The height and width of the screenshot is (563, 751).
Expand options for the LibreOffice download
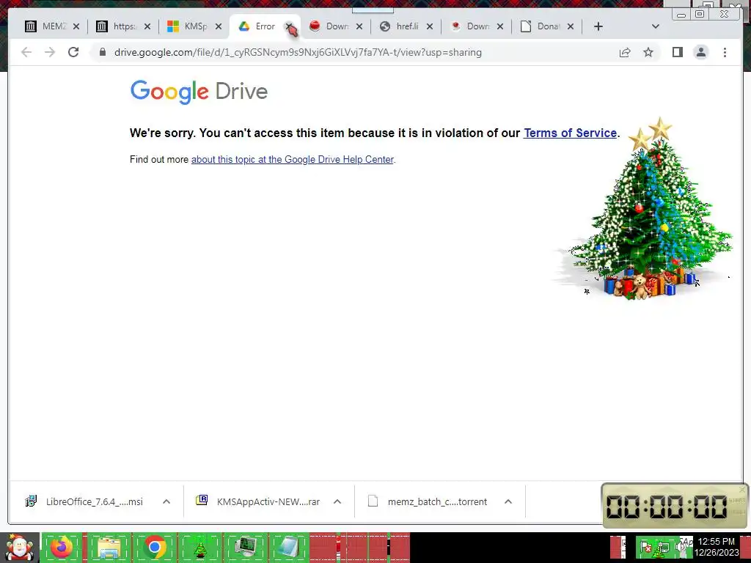pos(166,501)
